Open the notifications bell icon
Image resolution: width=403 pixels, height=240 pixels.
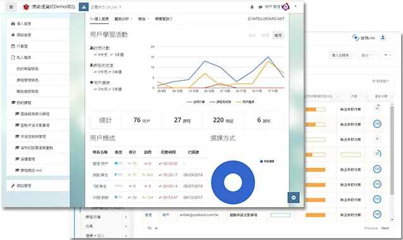pyautogui.click(x=252, y=7)
